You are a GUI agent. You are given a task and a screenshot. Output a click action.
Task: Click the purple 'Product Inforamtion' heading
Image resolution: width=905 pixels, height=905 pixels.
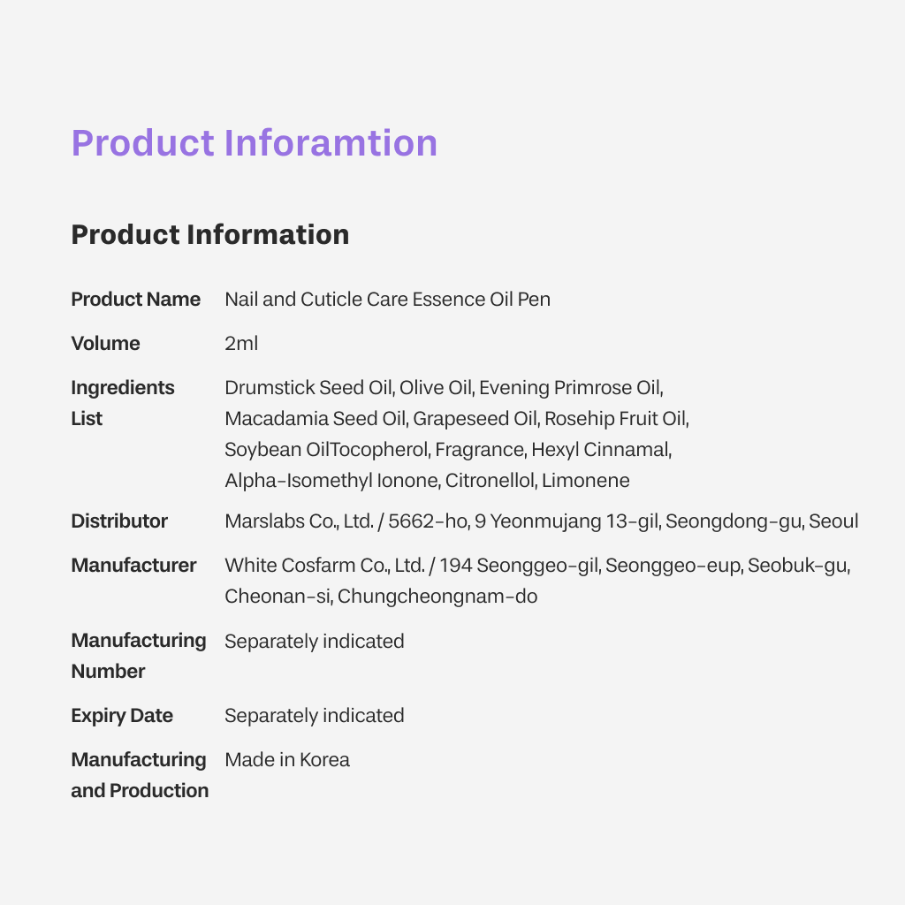pos(255,143)
